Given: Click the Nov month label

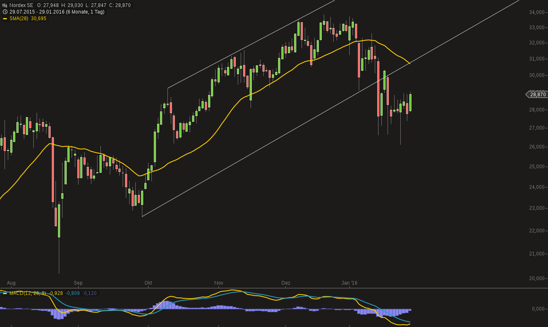Looking at the screenshot, I should (x=219, y=283).
